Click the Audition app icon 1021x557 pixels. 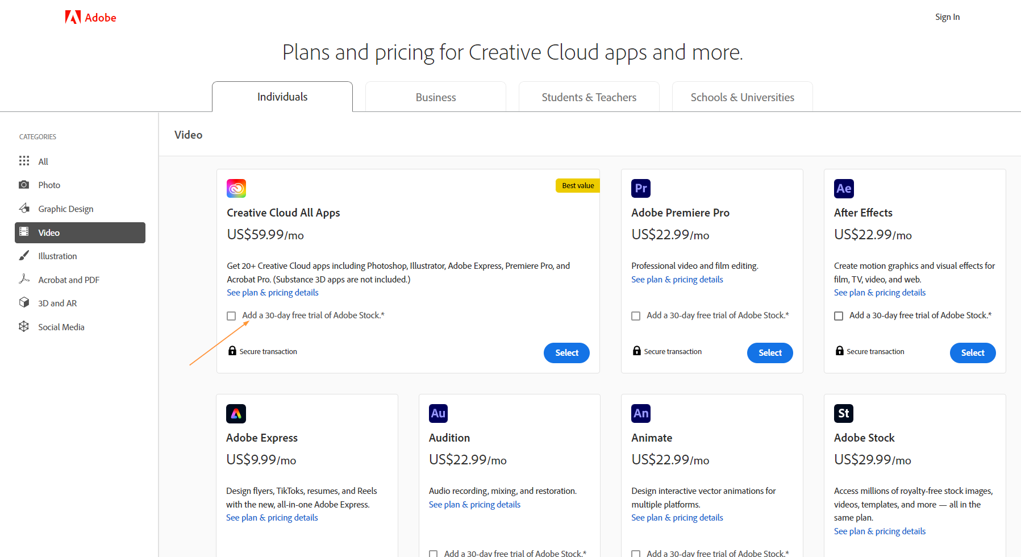coord(438,413)
